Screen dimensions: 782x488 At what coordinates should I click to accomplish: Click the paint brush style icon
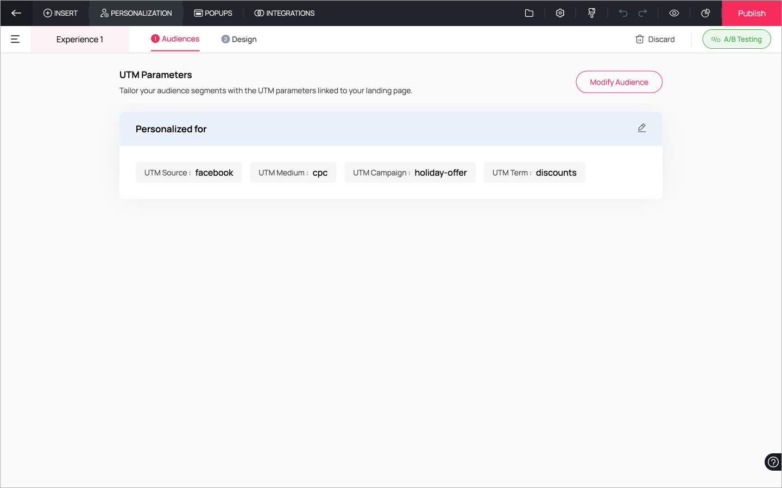(591, 13)
